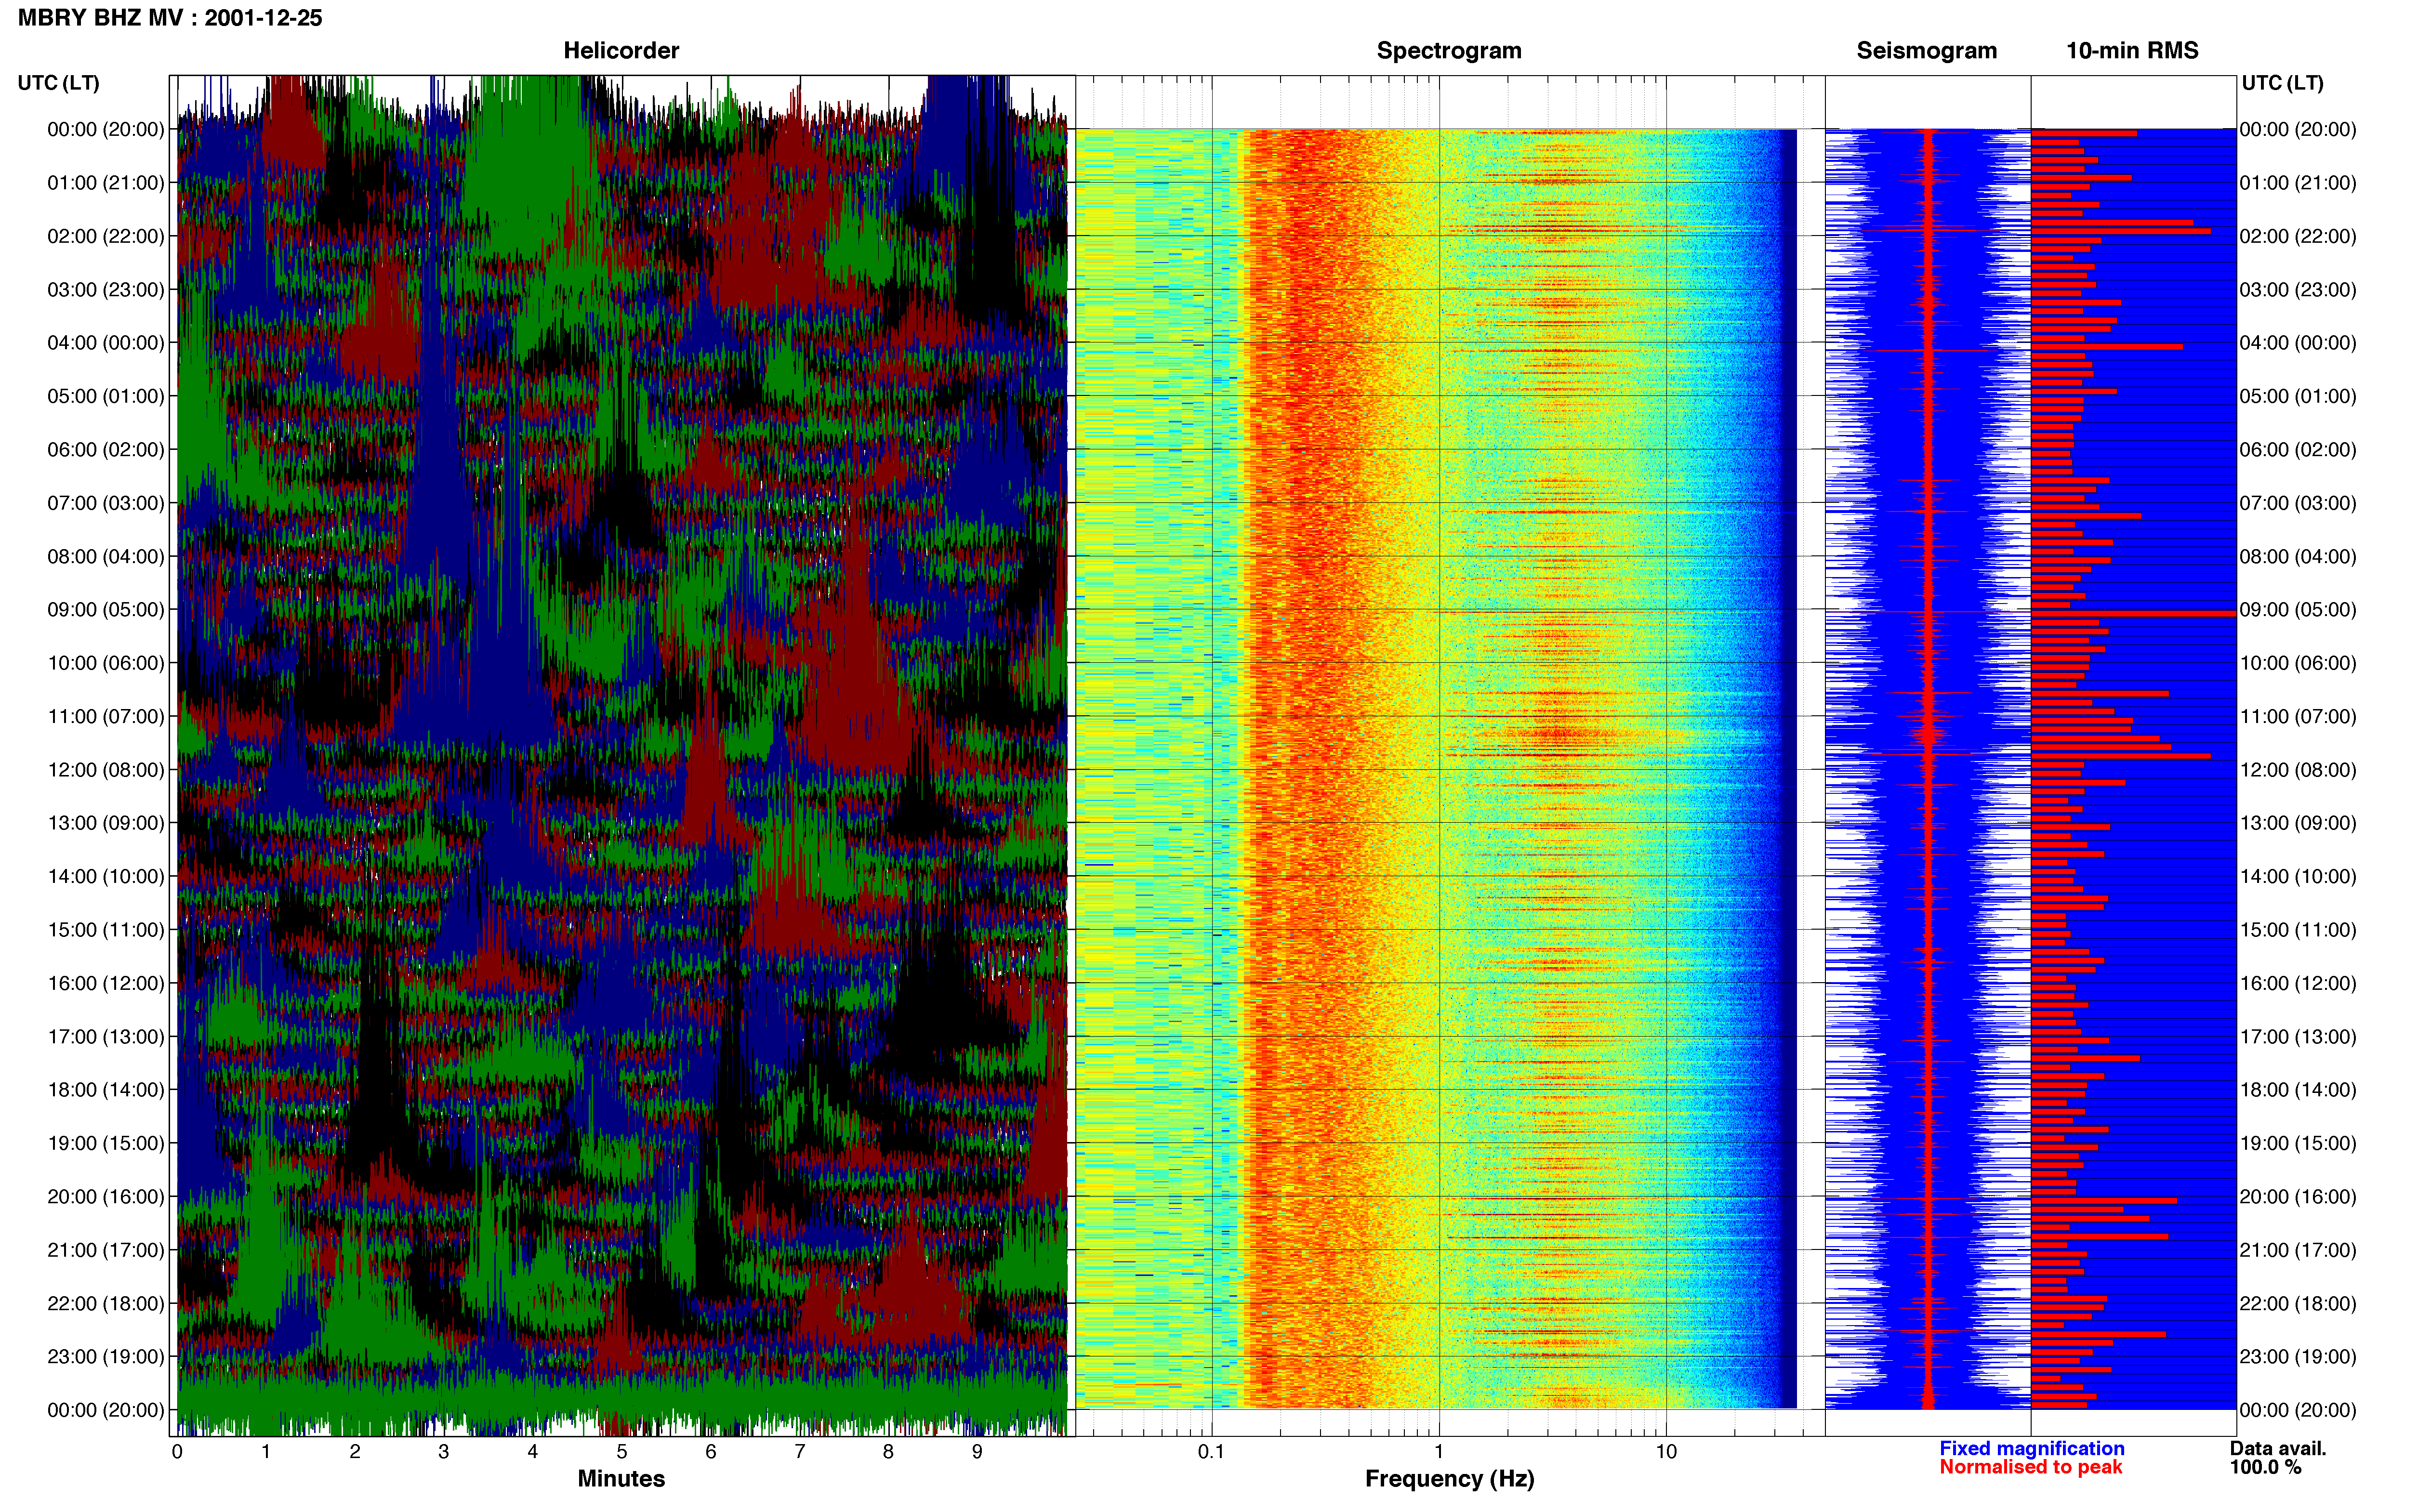2418x1512 pixels.
Task: Click the left '06:00 (02:00)' time label
Action: (106, 450)
